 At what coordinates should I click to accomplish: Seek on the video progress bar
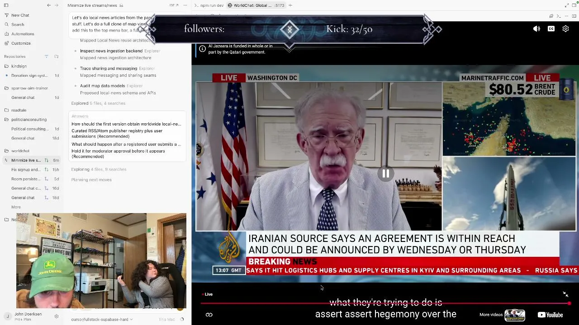[x=385, y=303]
